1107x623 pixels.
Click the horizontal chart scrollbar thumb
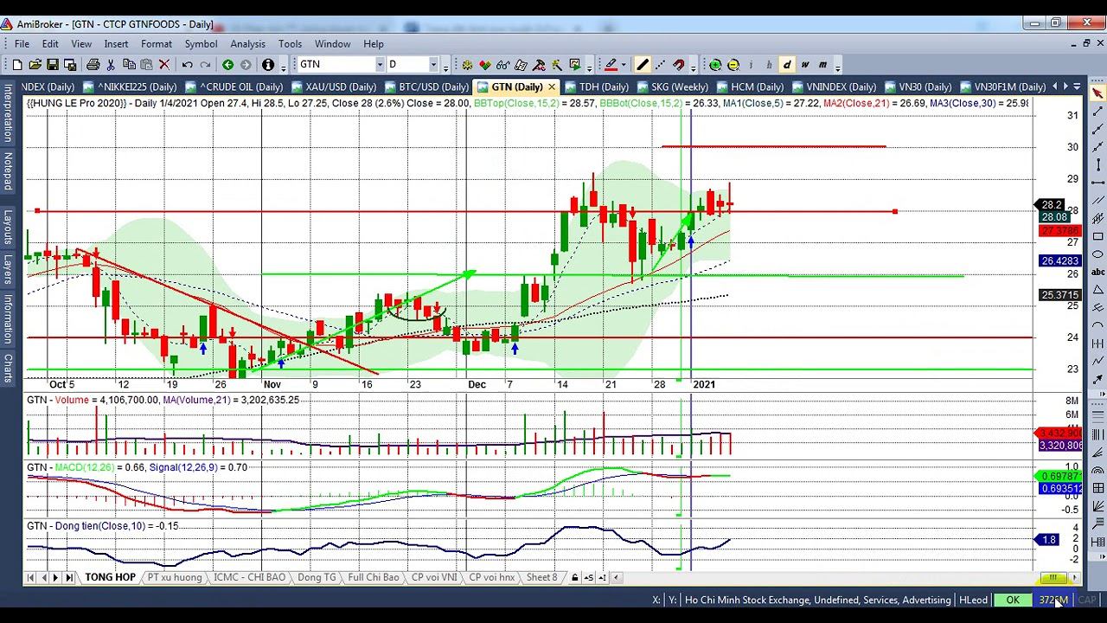coord(1053,577)
